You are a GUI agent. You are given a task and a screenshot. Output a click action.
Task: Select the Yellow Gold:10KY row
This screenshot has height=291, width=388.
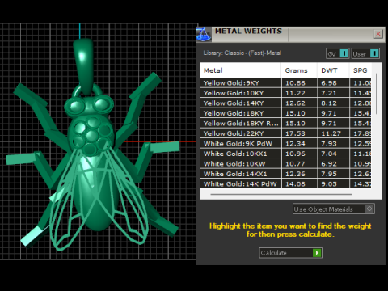pos(285,93)
